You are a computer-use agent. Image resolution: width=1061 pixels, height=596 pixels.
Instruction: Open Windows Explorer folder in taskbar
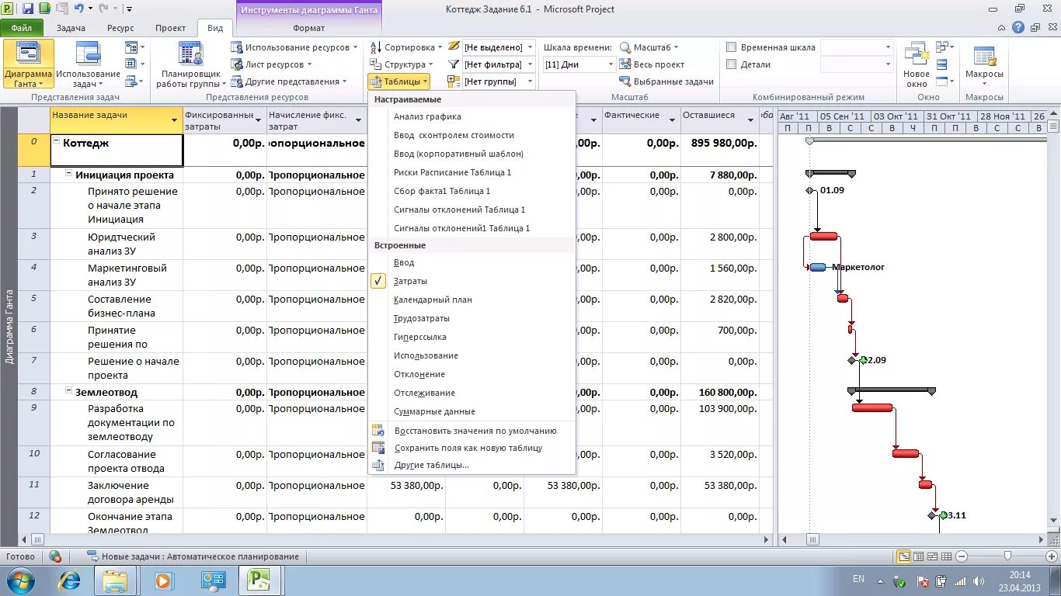115,580
